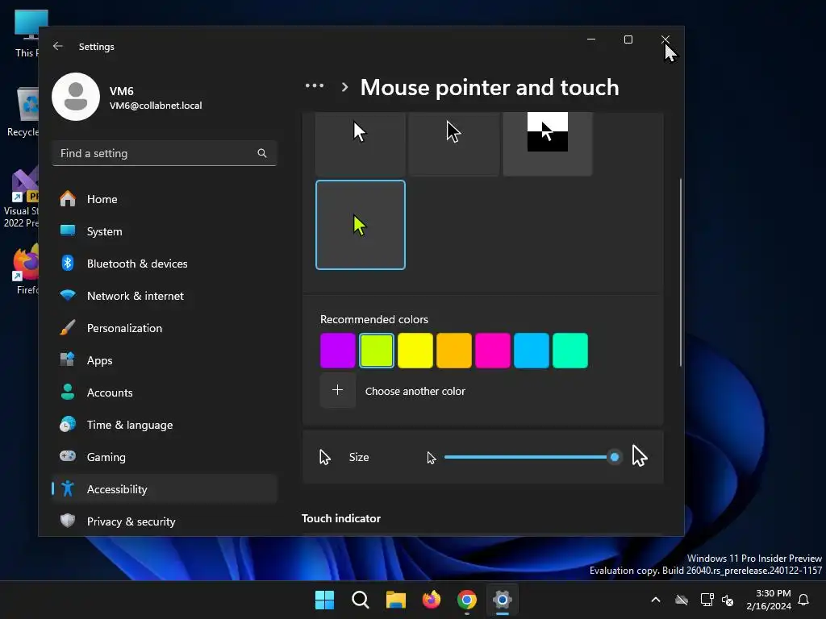
Task: Click the Network wifi icon in sidebar
Action: point(68,295)
